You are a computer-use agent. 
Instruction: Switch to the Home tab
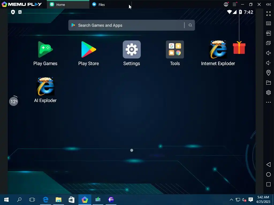pyautogui.click(x=68, y=5)
